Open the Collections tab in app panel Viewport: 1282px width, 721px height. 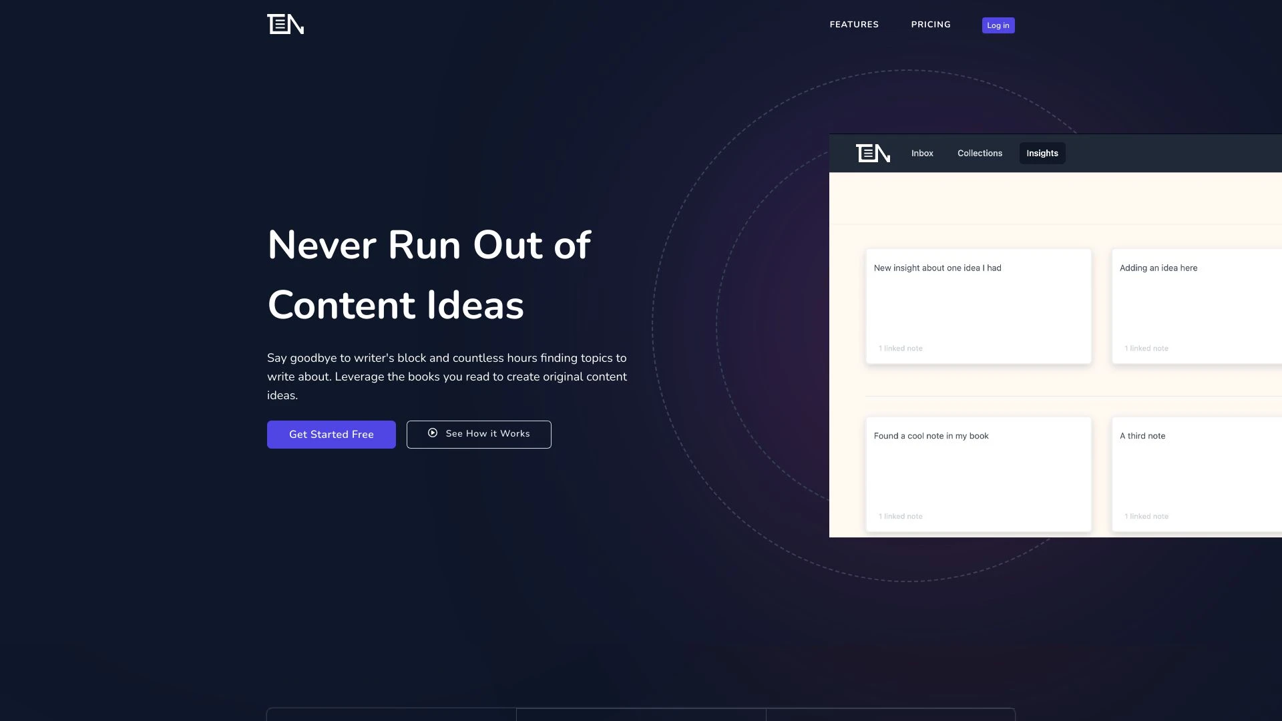click(979, 153)
